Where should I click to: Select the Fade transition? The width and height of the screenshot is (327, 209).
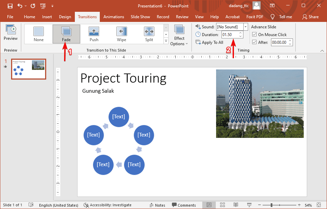pos(66,34)
